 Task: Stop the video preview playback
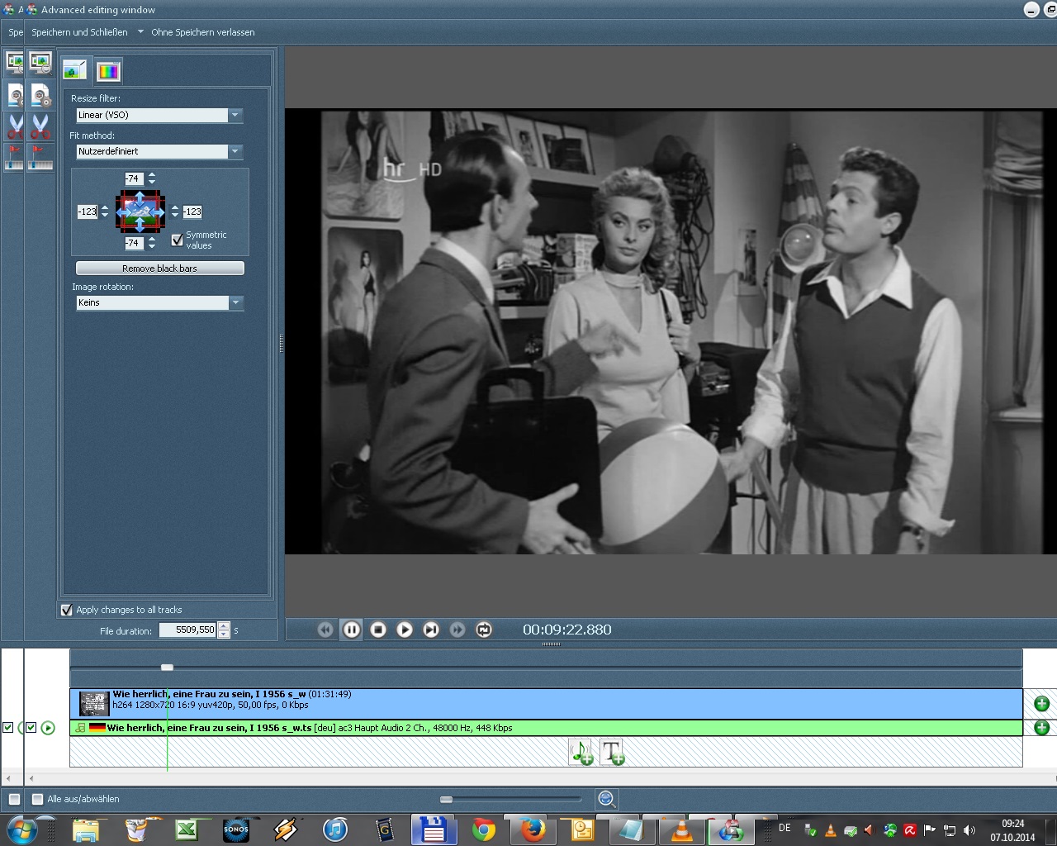[x=378, y=630]
